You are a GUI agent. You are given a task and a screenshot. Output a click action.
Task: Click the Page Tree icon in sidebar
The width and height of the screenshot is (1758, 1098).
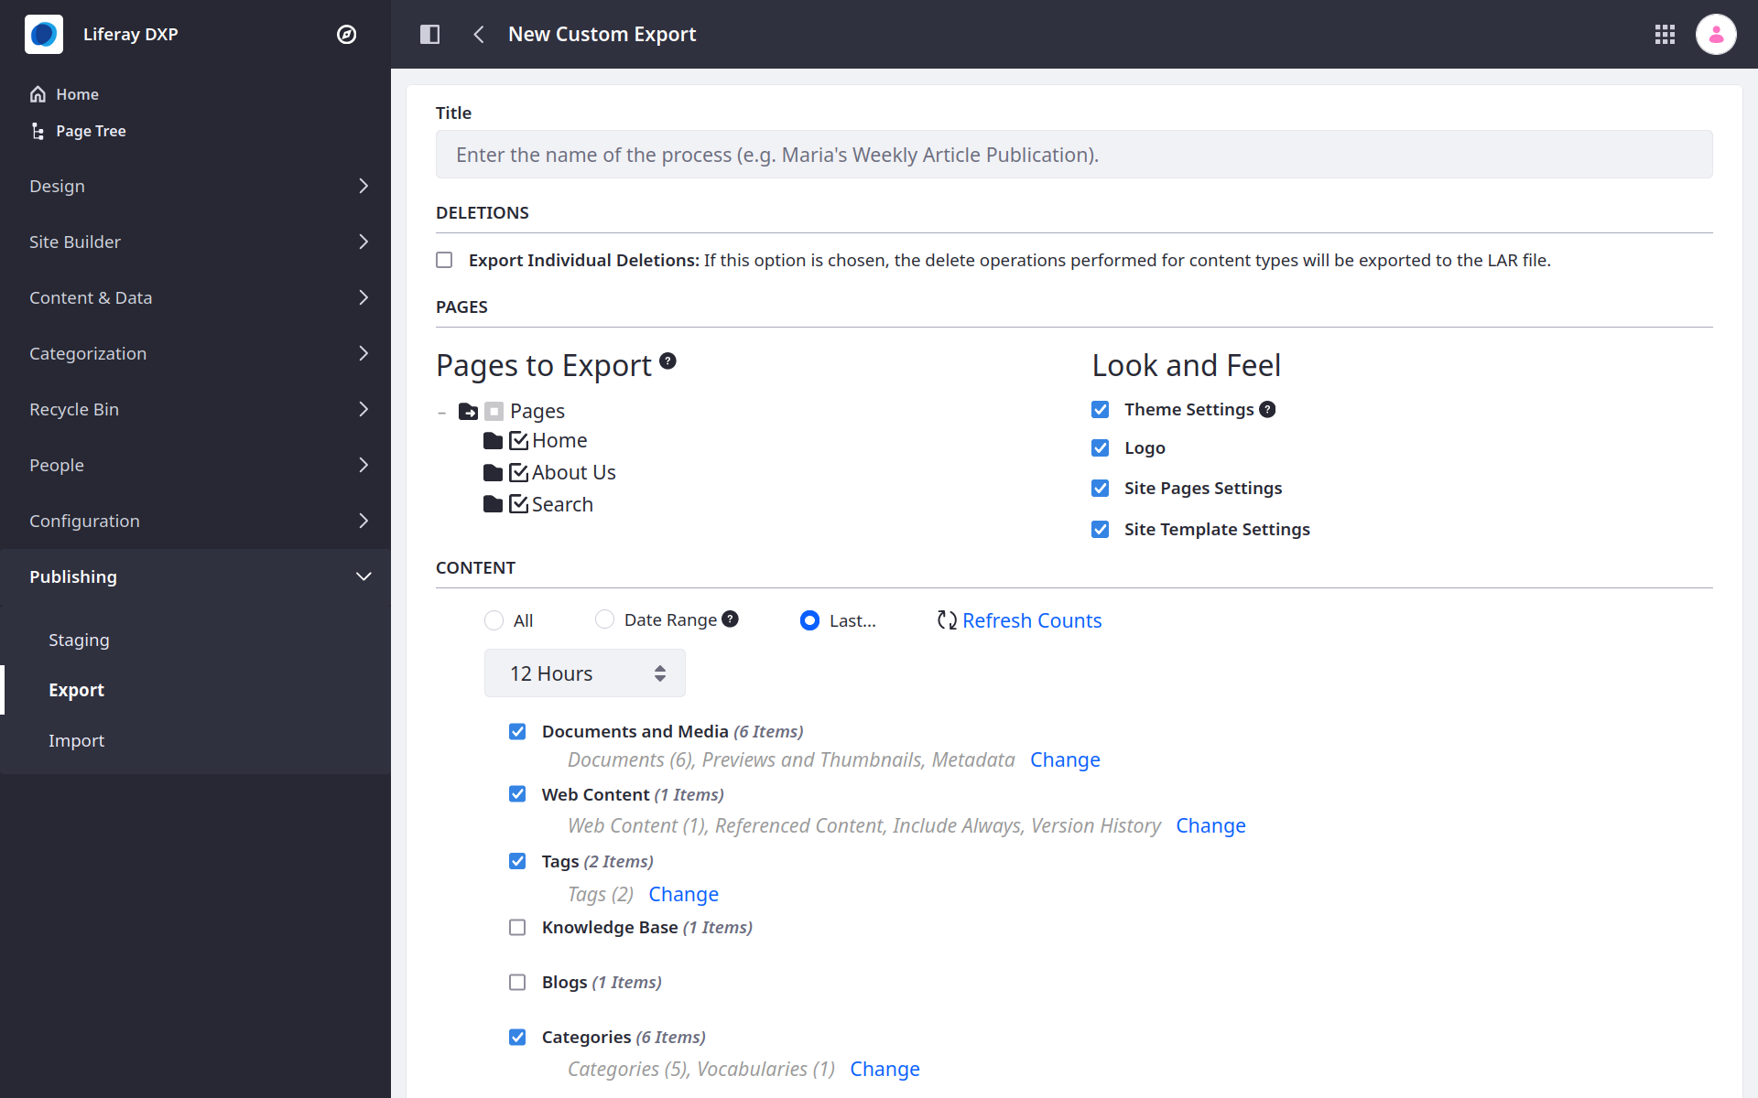[x=37, y=130]
